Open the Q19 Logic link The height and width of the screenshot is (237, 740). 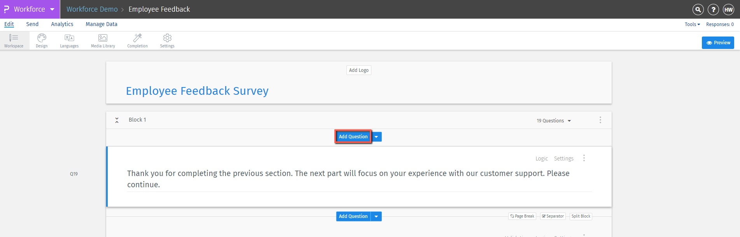[542, 159]
